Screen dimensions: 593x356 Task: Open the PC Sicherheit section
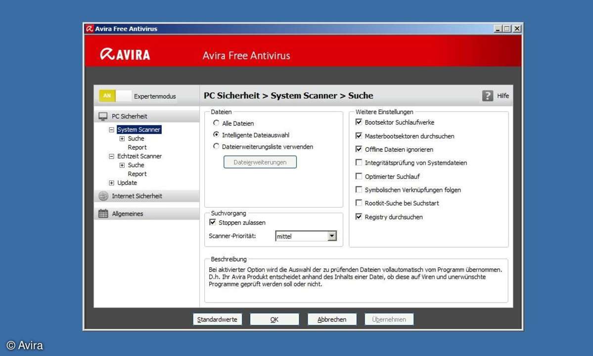click(147, 116)
